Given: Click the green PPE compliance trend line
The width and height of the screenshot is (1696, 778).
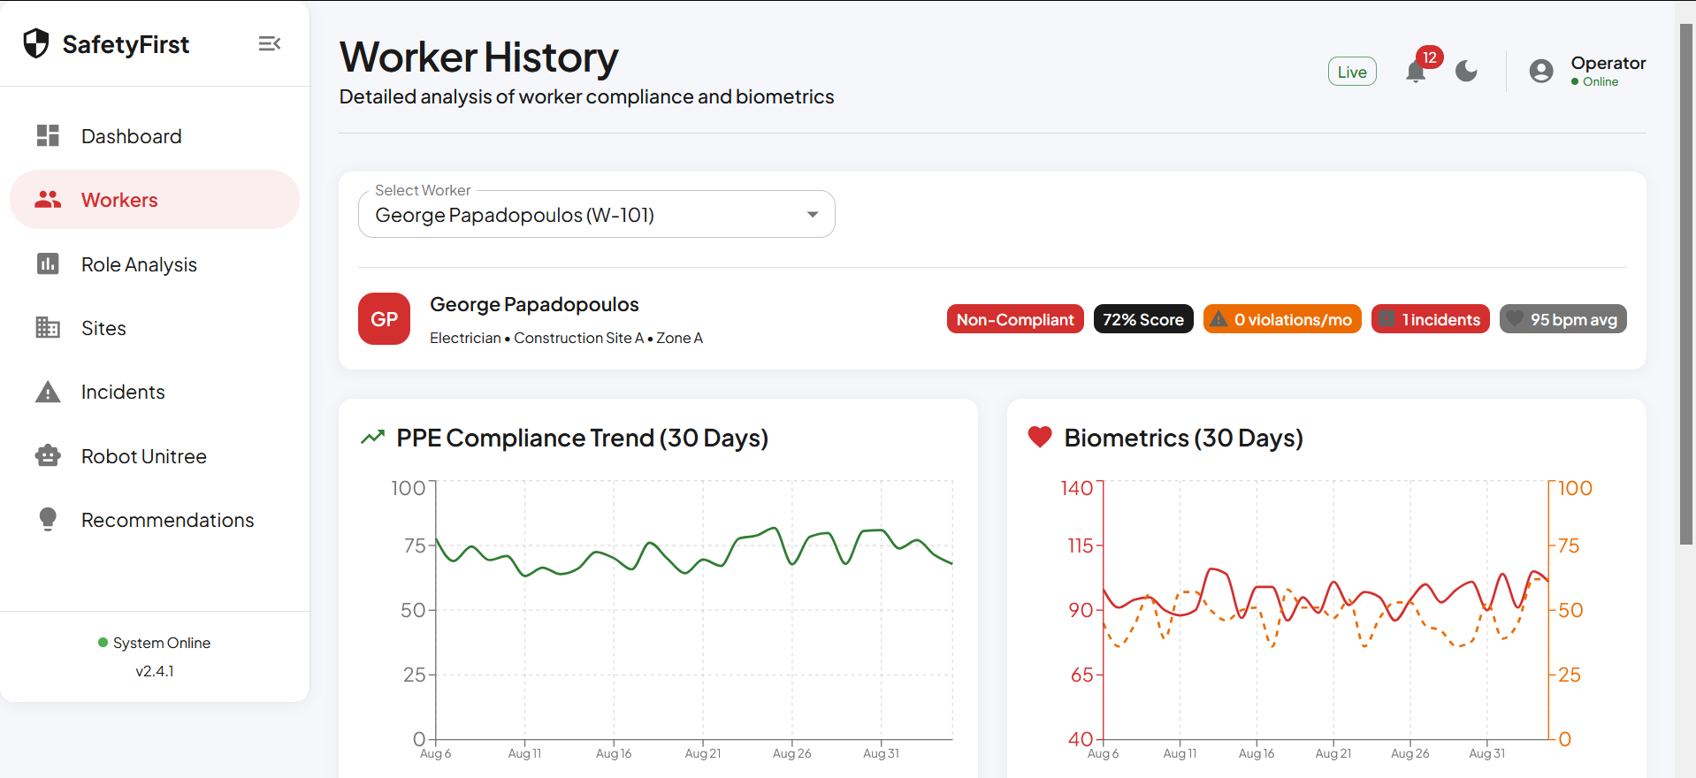Looking at the screenshot, I should click(693, 552).
